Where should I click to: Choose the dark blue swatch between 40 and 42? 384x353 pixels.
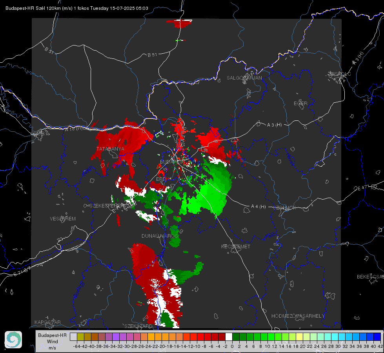[377, 337]
